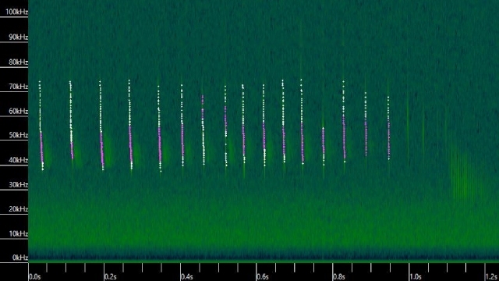The image size is (499, 281).
Task: Click the 1.2s time axis label
Action: point(491,276)
